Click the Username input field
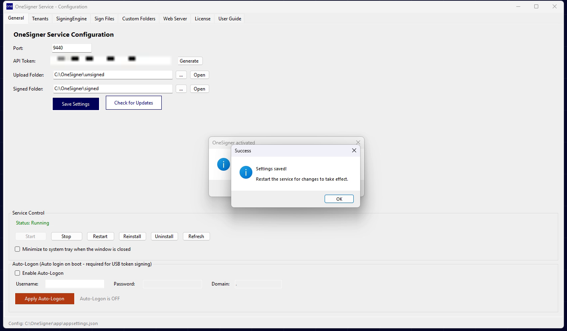The image size is (567, 331). 75,284
